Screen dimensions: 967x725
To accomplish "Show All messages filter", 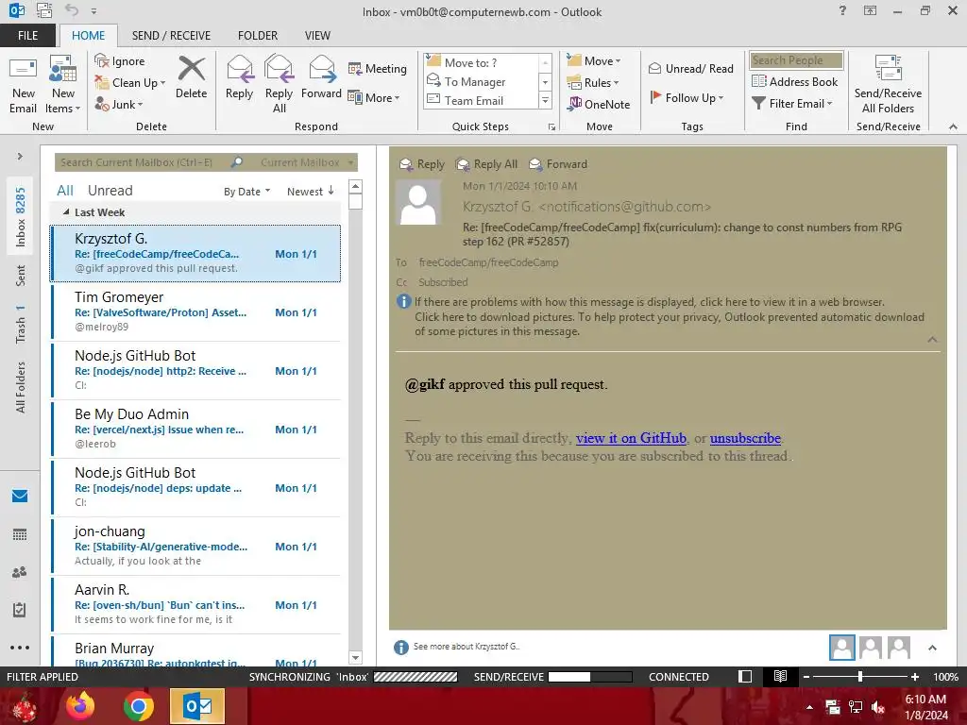I will pyautogui.click(x=65, y=191).
